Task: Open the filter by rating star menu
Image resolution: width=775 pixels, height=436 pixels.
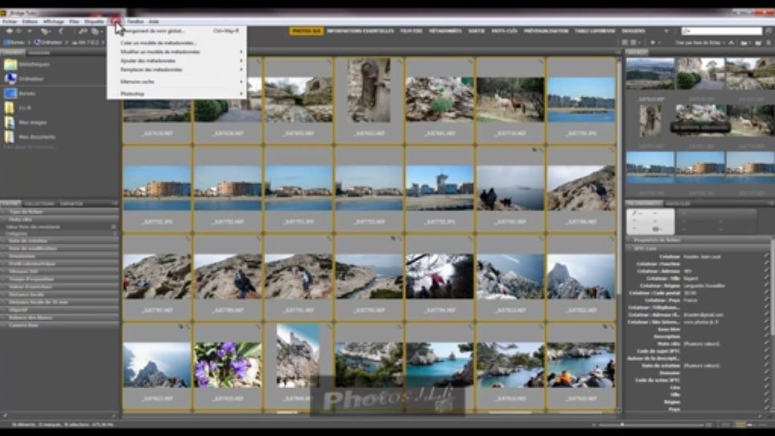Action: pos(654,42)
